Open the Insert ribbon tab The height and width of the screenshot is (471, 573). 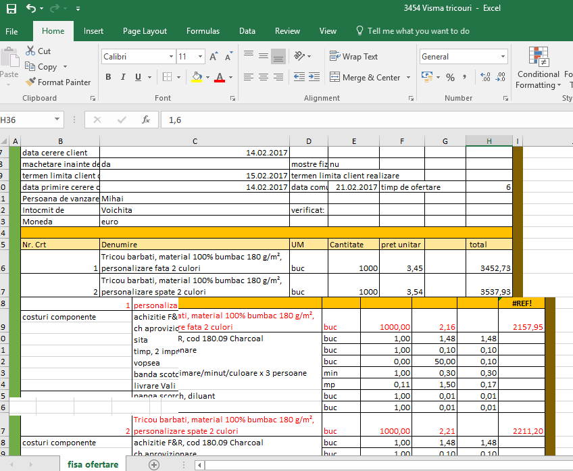coord(93,31)
